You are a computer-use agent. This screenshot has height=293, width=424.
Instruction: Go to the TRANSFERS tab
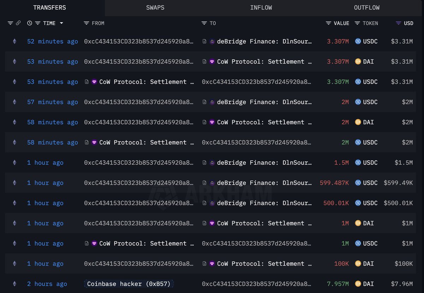click(x=49, y=8)
